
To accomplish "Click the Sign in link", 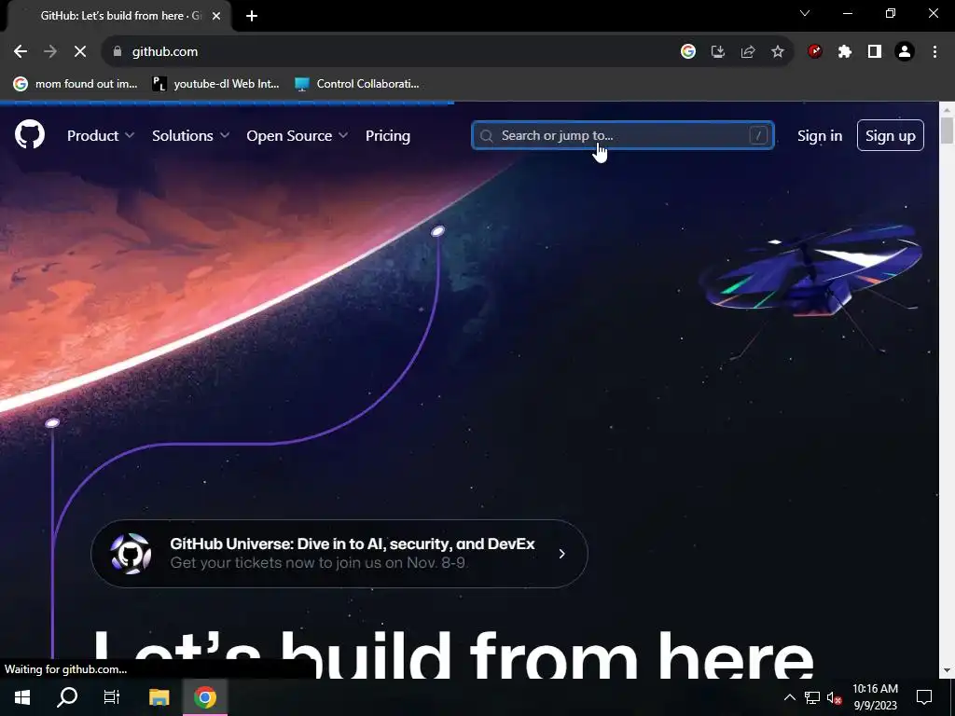I will tap(820, 136).
